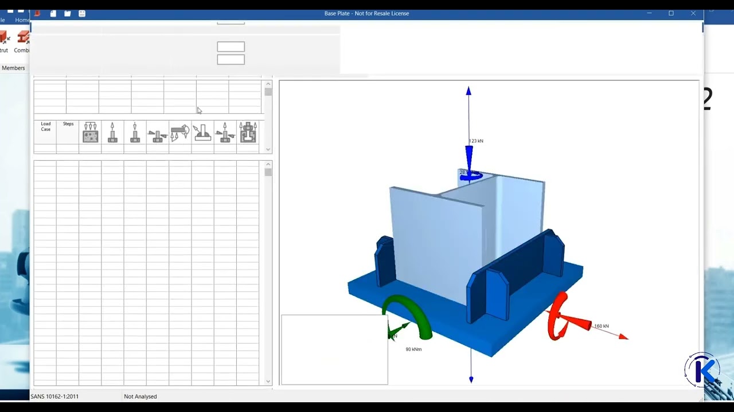Click the open folder icon in title bar

[68, 13]
